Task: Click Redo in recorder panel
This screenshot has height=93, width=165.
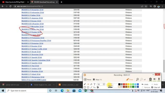Action: (x=154, y=84)
